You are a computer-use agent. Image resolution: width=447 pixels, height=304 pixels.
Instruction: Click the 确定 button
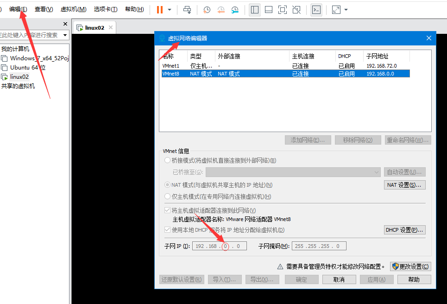[302, 279]
